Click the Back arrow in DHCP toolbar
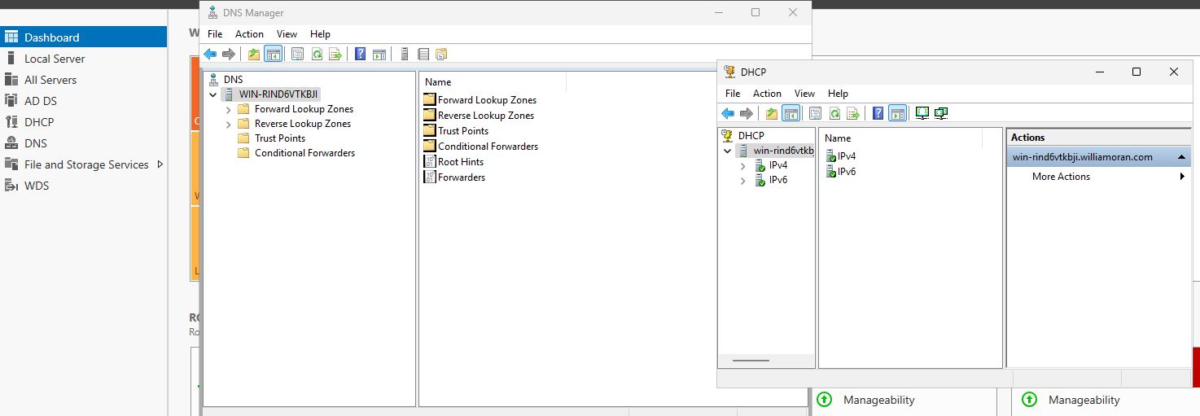Viewport: 1200px width, 416px height. pos(728,113)
